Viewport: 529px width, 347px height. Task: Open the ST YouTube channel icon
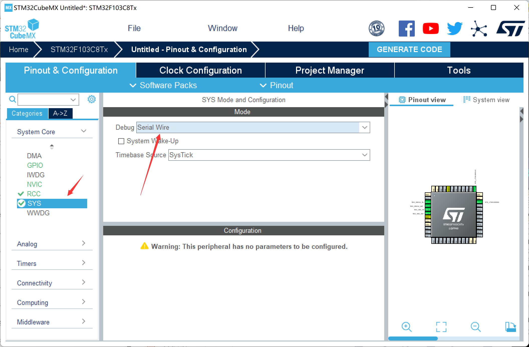(x=431, y=28)
